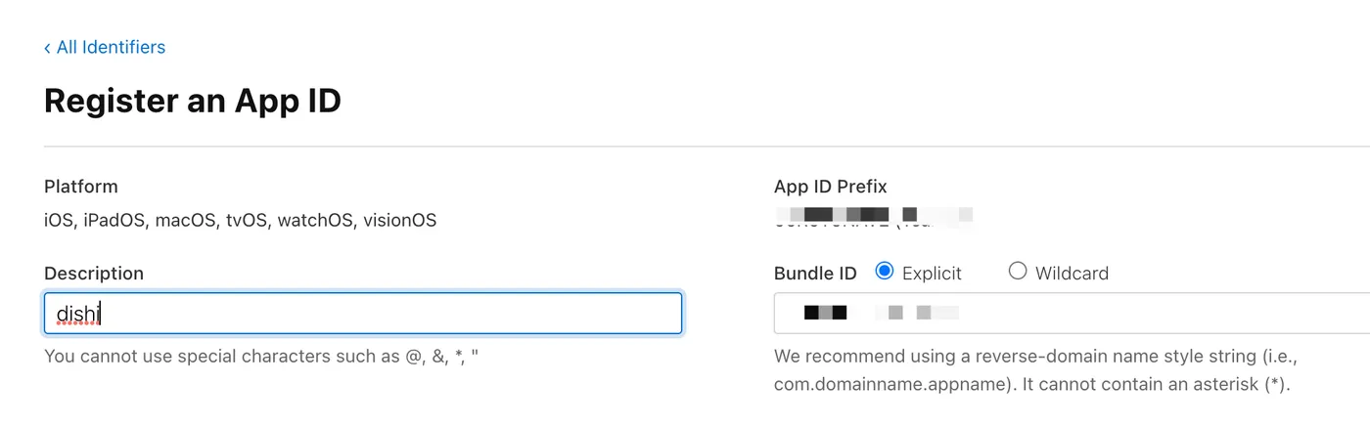Click the Wildcard option label text
The image size is (1370, 426).
coord(1072,274)
